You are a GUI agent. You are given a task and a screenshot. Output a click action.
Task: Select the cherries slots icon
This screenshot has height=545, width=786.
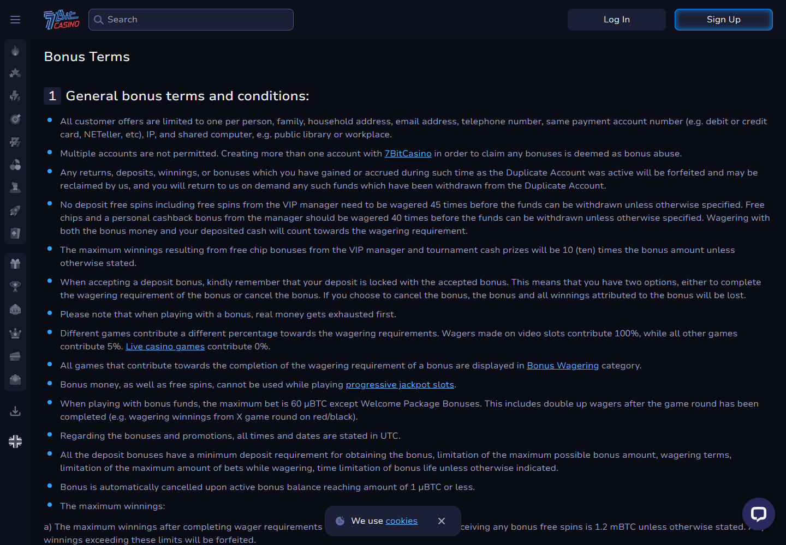(15, 165)
